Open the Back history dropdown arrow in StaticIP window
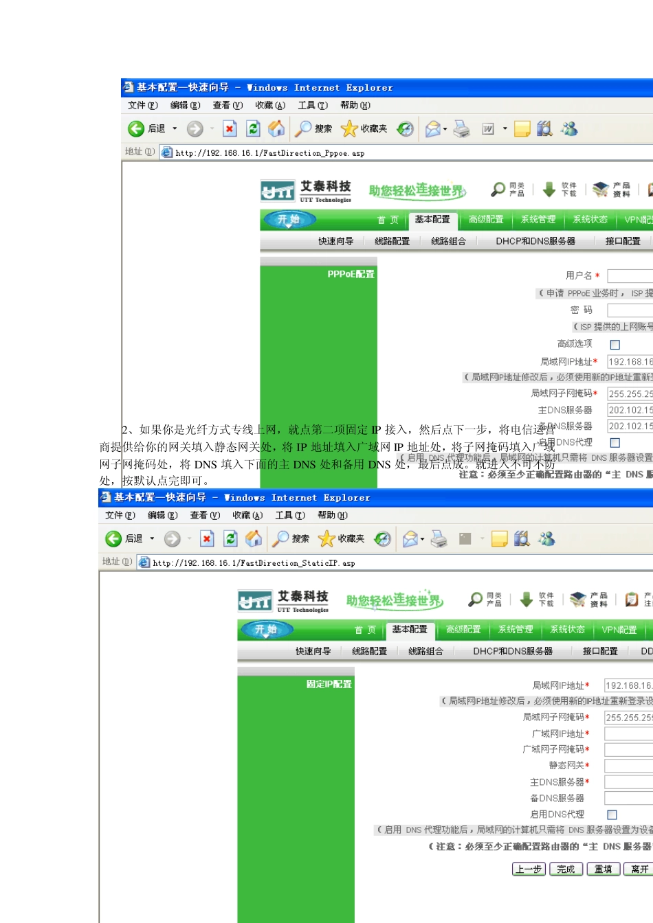 click(152, 538)
